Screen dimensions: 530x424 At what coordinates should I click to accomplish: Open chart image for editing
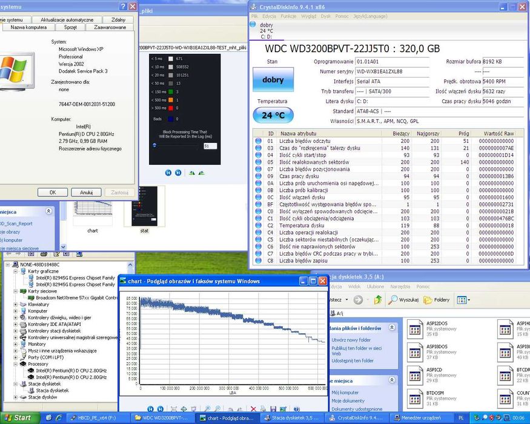click(283, 409)
